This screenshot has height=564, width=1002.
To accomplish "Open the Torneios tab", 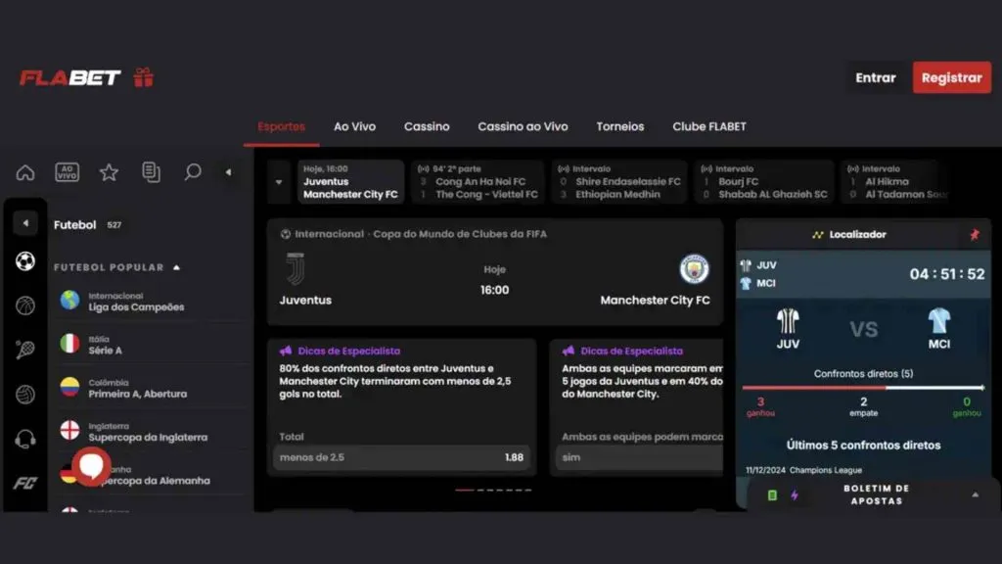I will click(x=619, y=126).
